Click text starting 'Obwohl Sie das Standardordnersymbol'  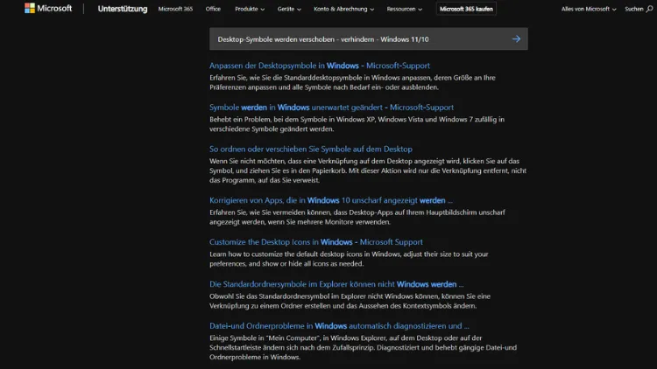point(350,301)
